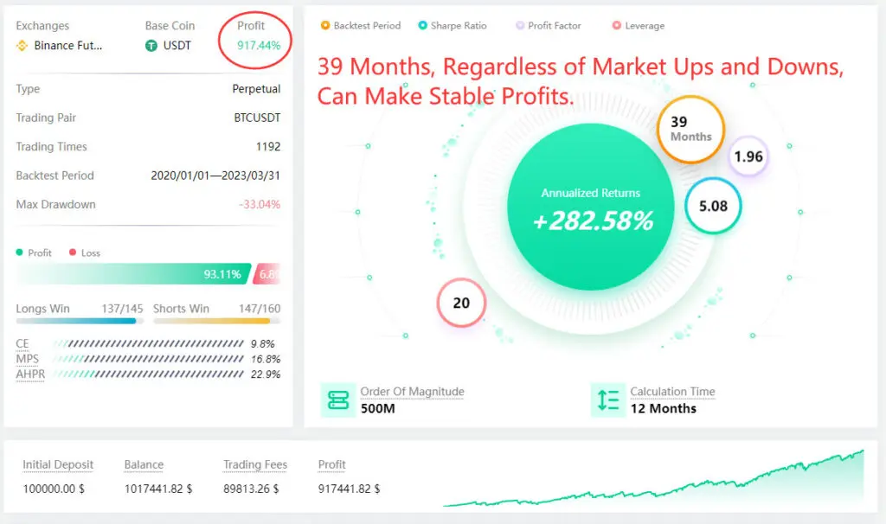This screenshot has width=886, height=524.
Task: Click the Order Of Magnitude icon
Action: click(337, 400)
